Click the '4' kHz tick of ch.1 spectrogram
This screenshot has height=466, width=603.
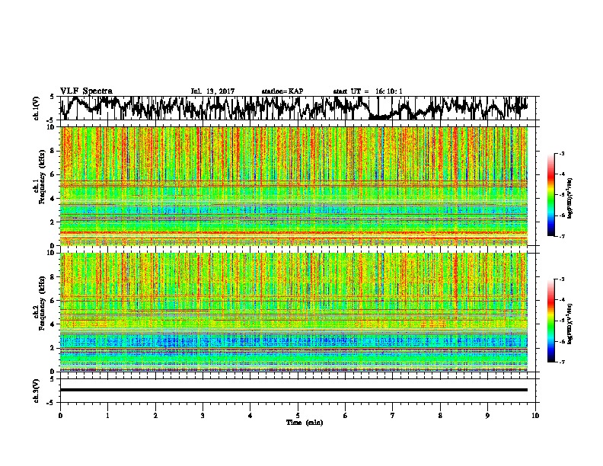click(53, 199)
